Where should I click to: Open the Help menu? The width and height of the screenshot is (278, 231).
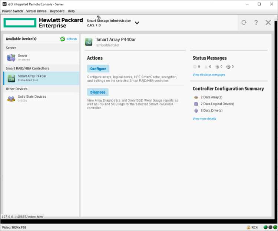coord(71,11)
